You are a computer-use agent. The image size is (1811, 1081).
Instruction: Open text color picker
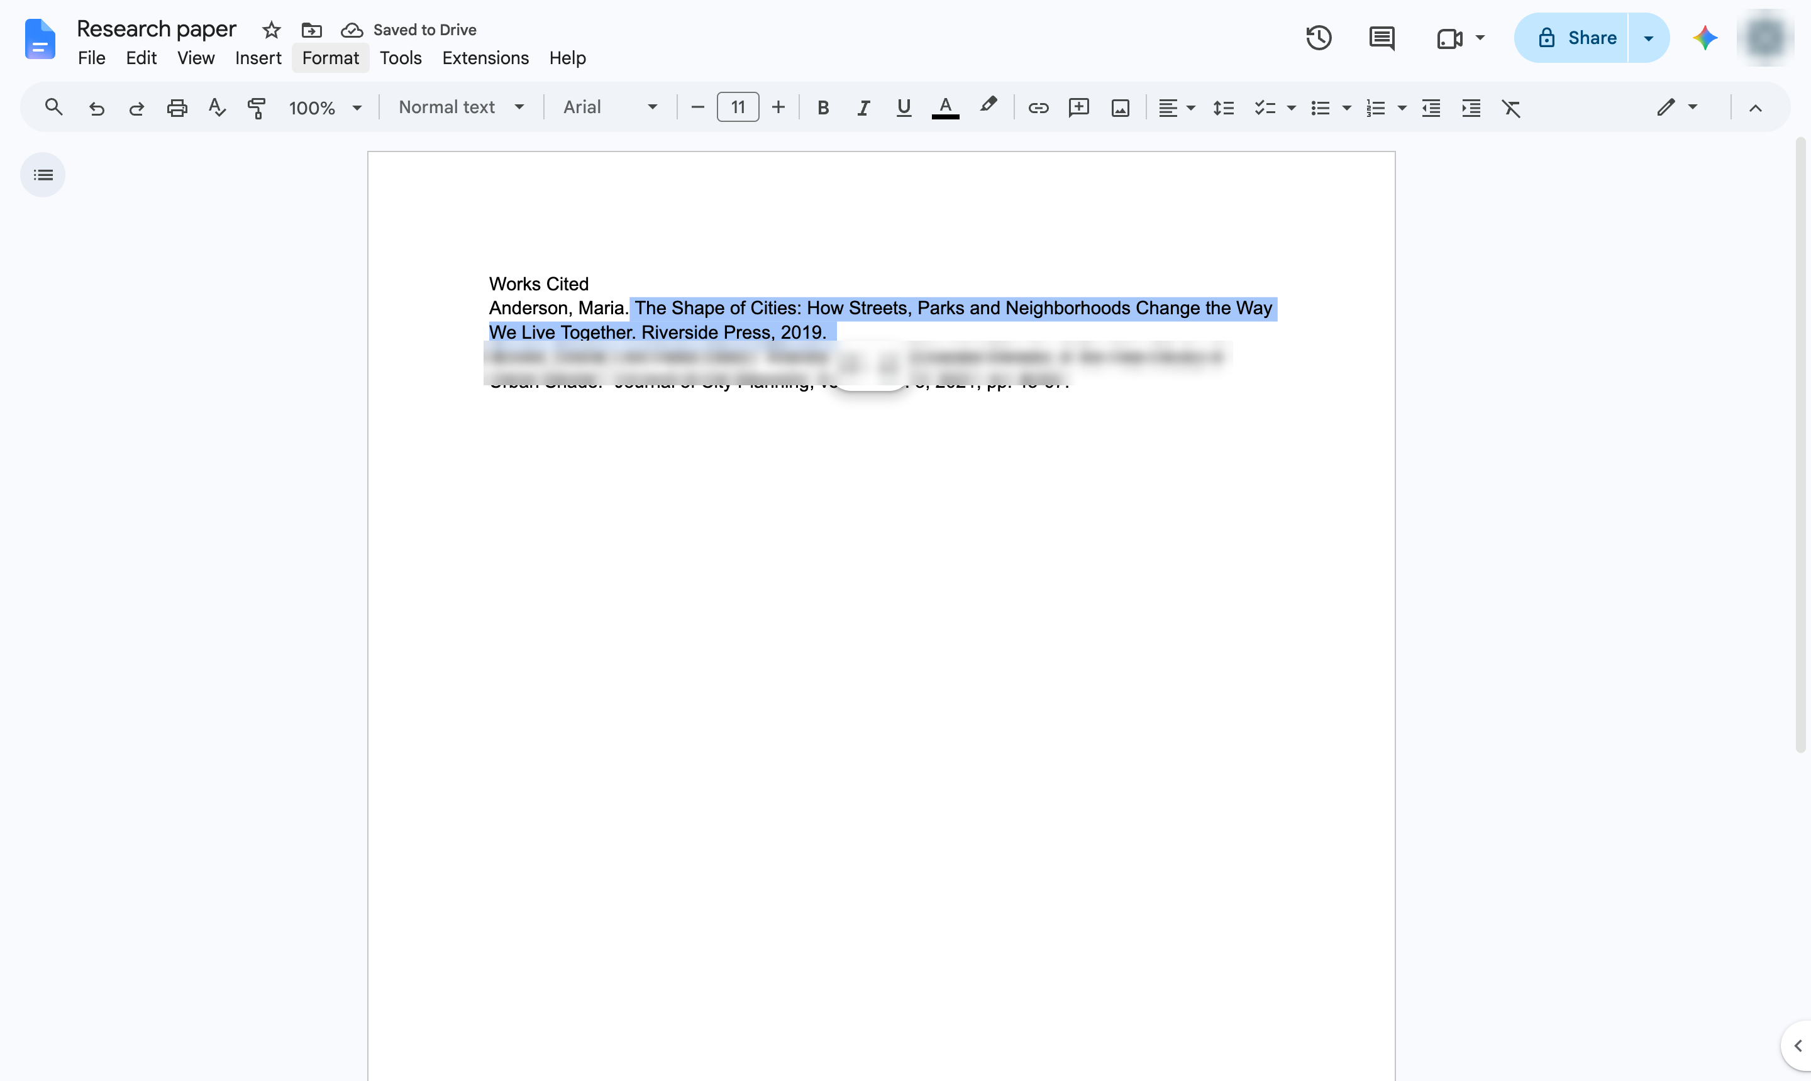(x=945, y=108)
